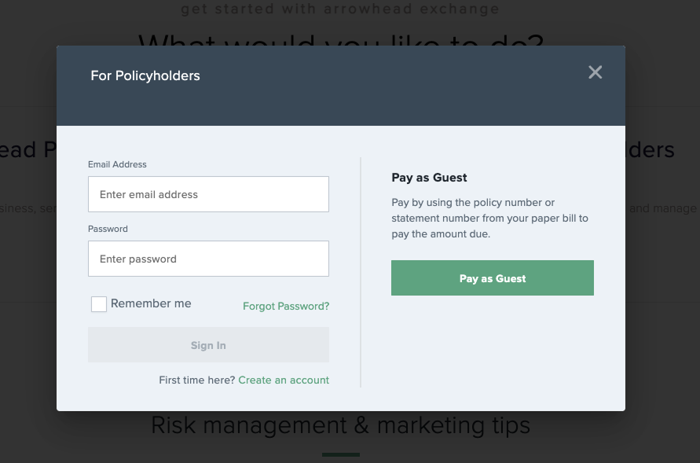Click the green Pay as Guest button

[492, 277]
